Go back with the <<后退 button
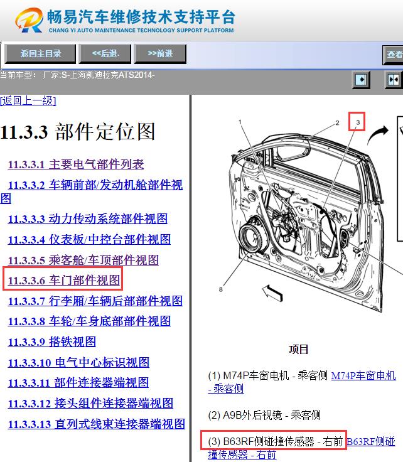Screen dimensions: 403x462 (x=105, y=53)
